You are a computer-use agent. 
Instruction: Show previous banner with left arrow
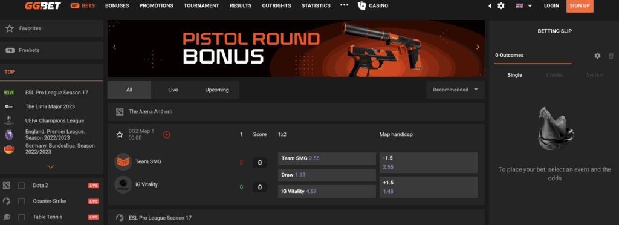pos(114,47)
